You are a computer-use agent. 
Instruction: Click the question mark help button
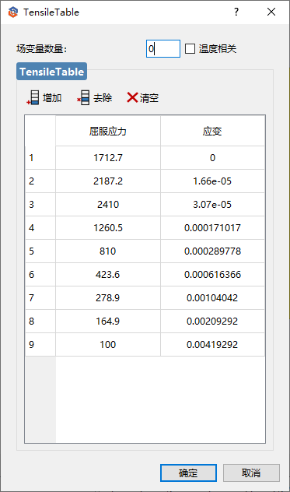point(236,12)
